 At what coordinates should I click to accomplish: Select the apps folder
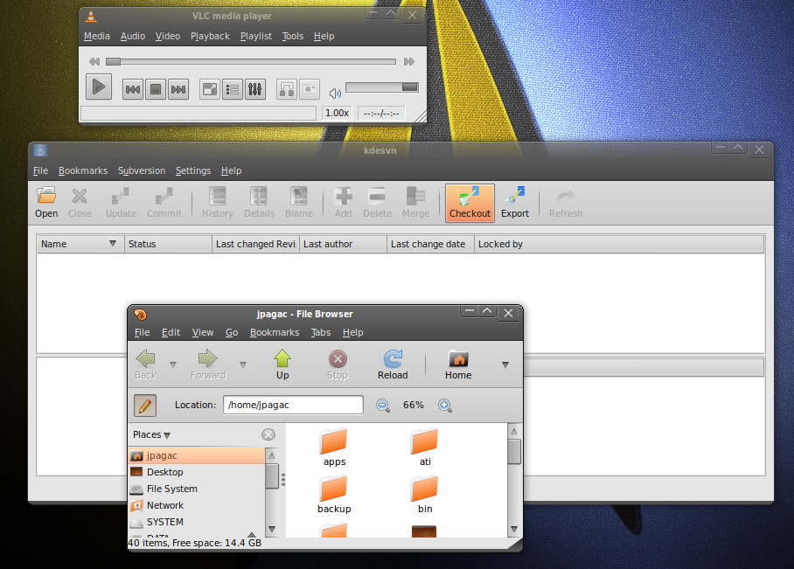[x=334, y=448]
